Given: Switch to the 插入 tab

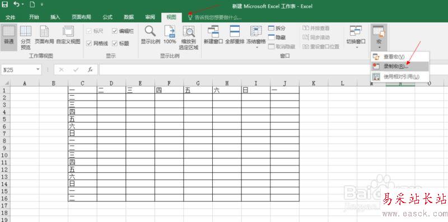Looking at the screenshot, I should click(55, 17).
